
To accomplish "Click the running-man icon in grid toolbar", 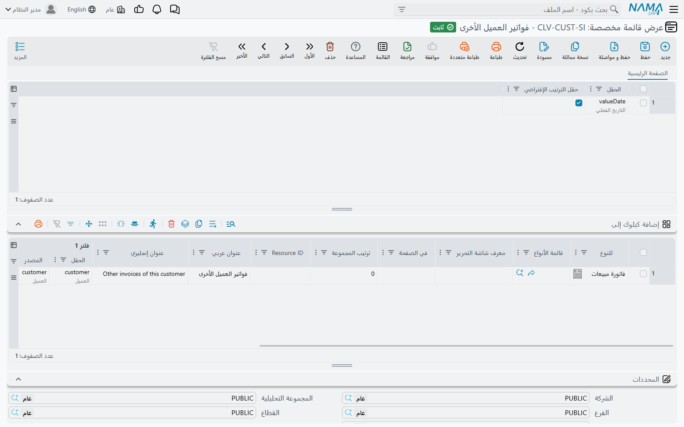I will 153,224.
